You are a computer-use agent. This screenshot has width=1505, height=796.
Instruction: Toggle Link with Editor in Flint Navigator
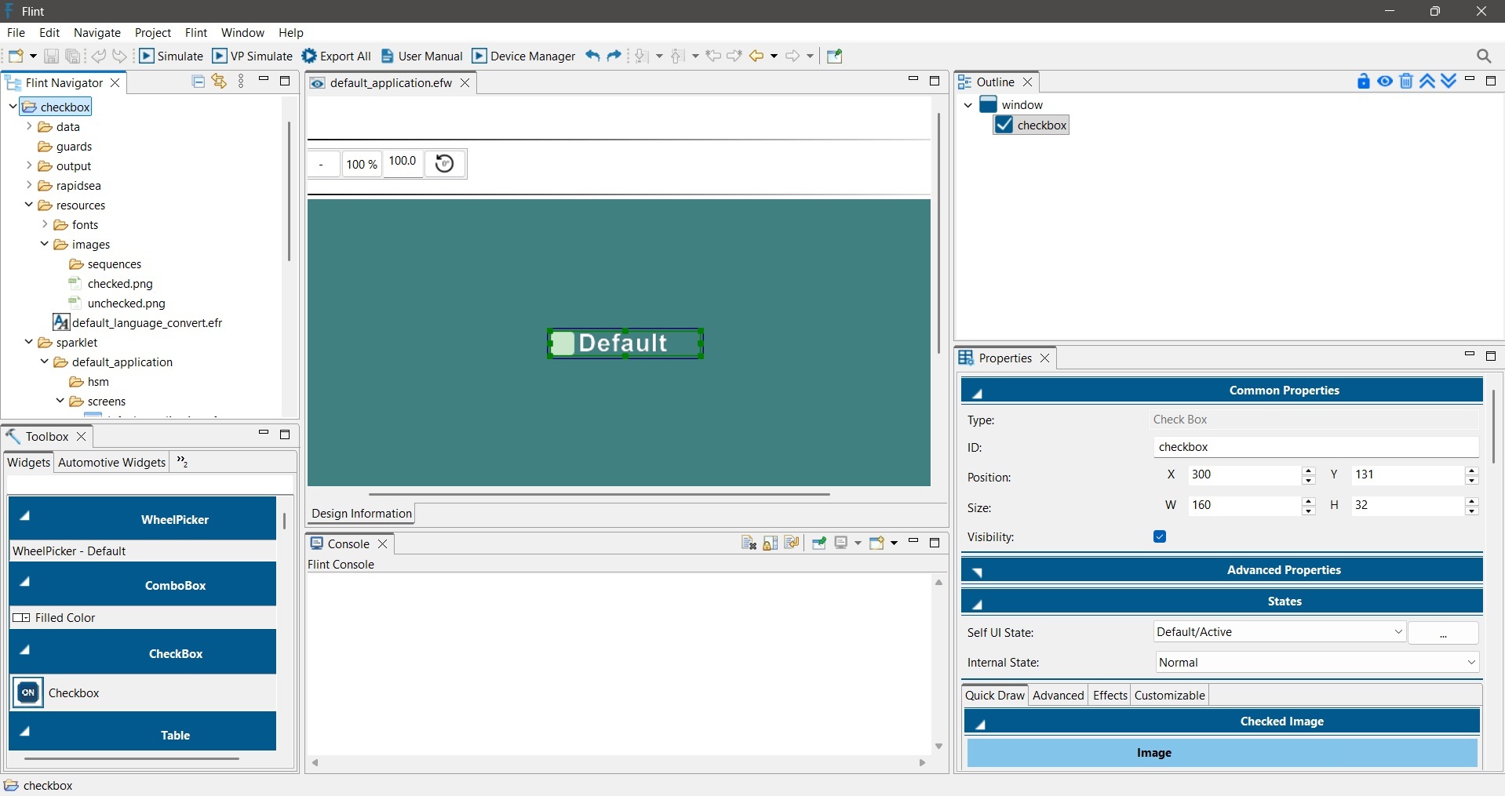pyautogui.click(x=219, y=82)
